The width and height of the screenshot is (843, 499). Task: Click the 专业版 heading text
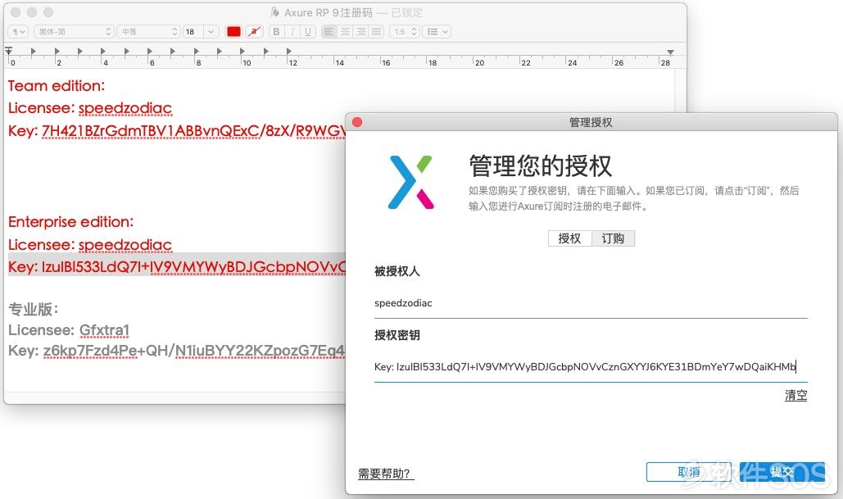tap(34, 309)
